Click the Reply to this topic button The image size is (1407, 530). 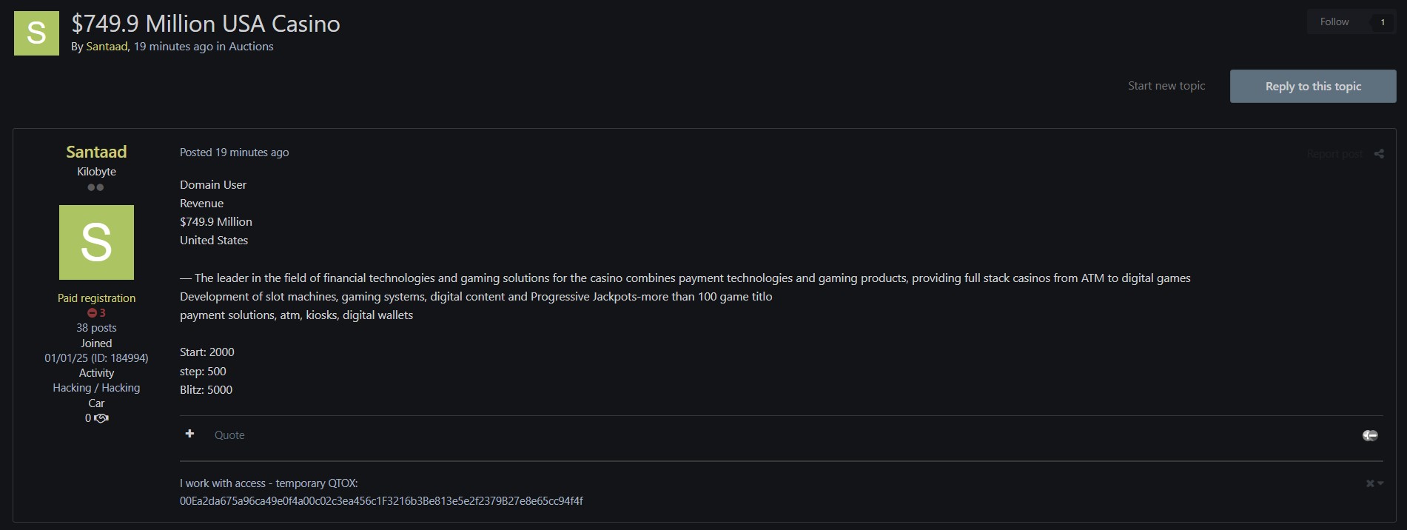pyautogui.click(x=1312, y=87)
